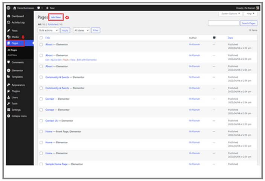Click the Tools wrench icon
The height and width of the screenshot is (181, 265).
coord(9,104)
